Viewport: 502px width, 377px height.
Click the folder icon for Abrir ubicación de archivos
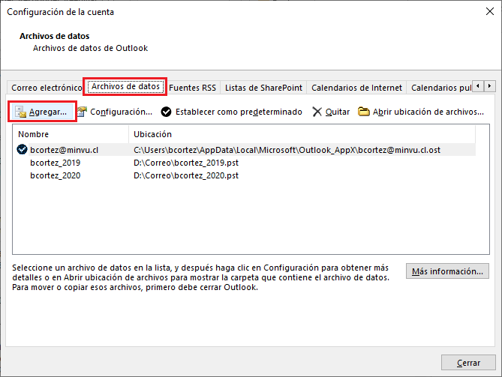(x=363, y=112)
